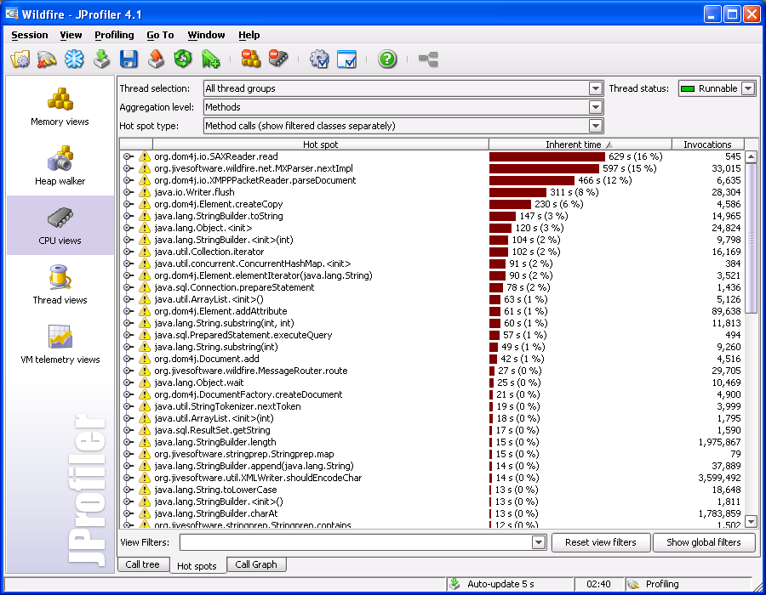
Task: Switch to the Call tree tab
Action: click(x=143, y=564)
